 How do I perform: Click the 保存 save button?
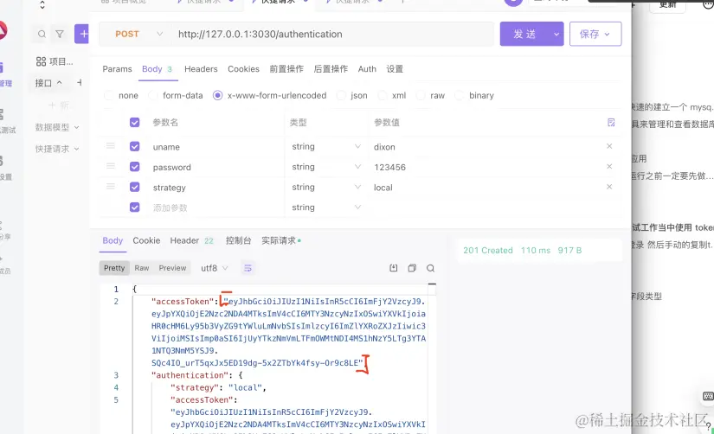click(x=595, y=34)
